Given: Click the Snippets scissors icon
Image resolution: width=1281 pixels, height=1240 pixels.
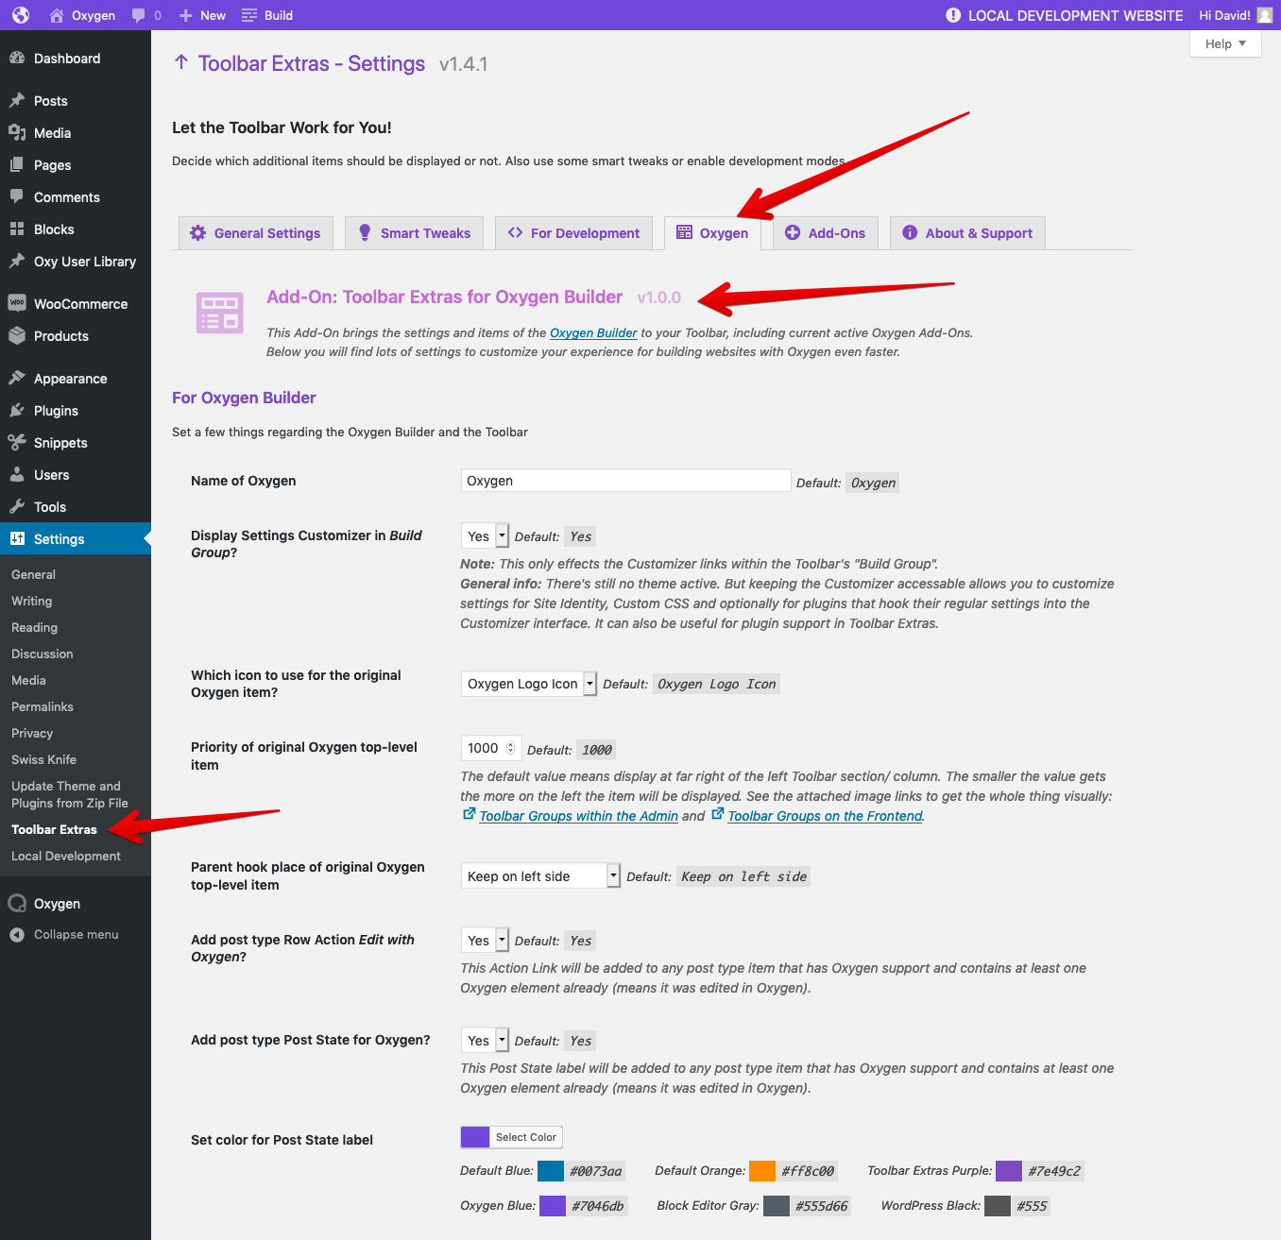Looking at the screenshot, I should tap(17, 442).
